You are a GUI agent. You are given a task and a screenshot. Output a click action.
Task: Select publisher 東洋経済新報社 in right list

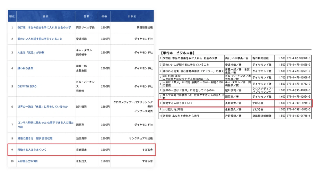[x=262, y=116]
